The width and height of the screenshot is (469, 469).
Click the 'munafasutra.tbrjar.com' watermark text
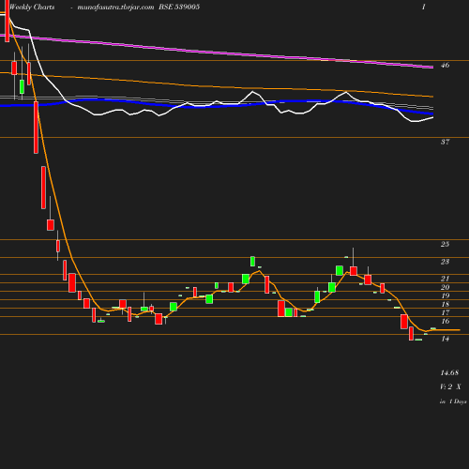(x=115, y=8)
